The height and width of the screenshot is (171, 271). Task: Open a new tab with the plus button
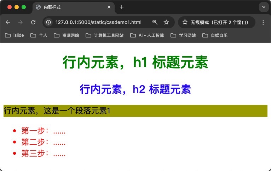tap(122, 7)
